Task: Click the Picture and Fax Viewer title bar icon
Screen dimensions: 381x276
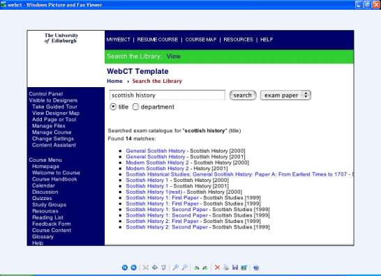Action: (x=3, y=5)
